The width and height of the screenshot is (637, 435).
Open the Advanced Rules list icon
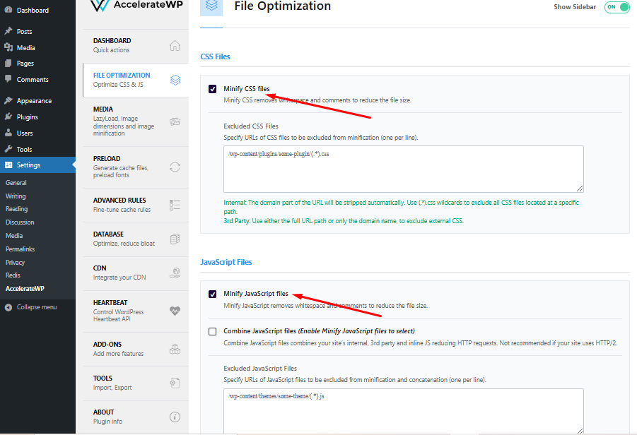coord(175,205)
